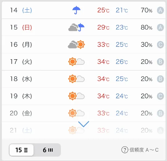Click reliability badge A on the 14th row
Viewport: 167px width, 161px height.
(161, 10)
